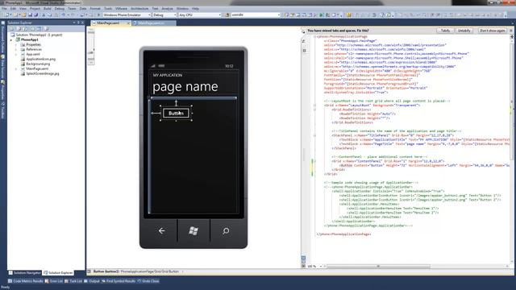Toggle the Solution Explorer pin icon

[x=78, y=23]
